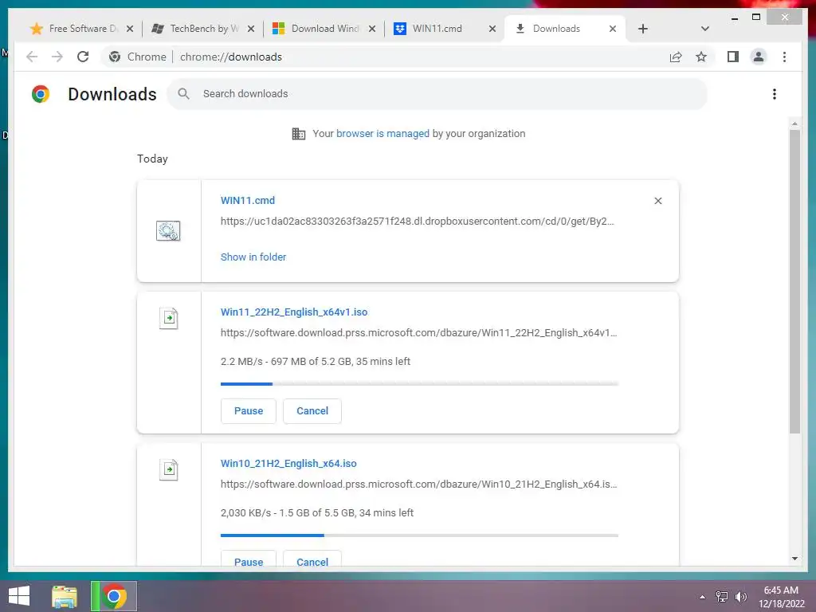Expand the tab search dropdown
816x612 pixels.
click(x=705, y=29)
